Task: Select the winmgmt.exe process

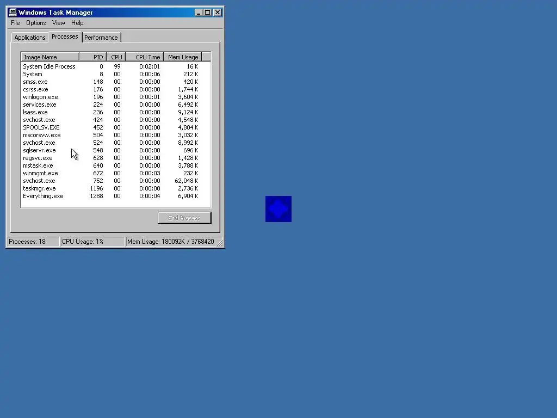Action: [116, 173]
